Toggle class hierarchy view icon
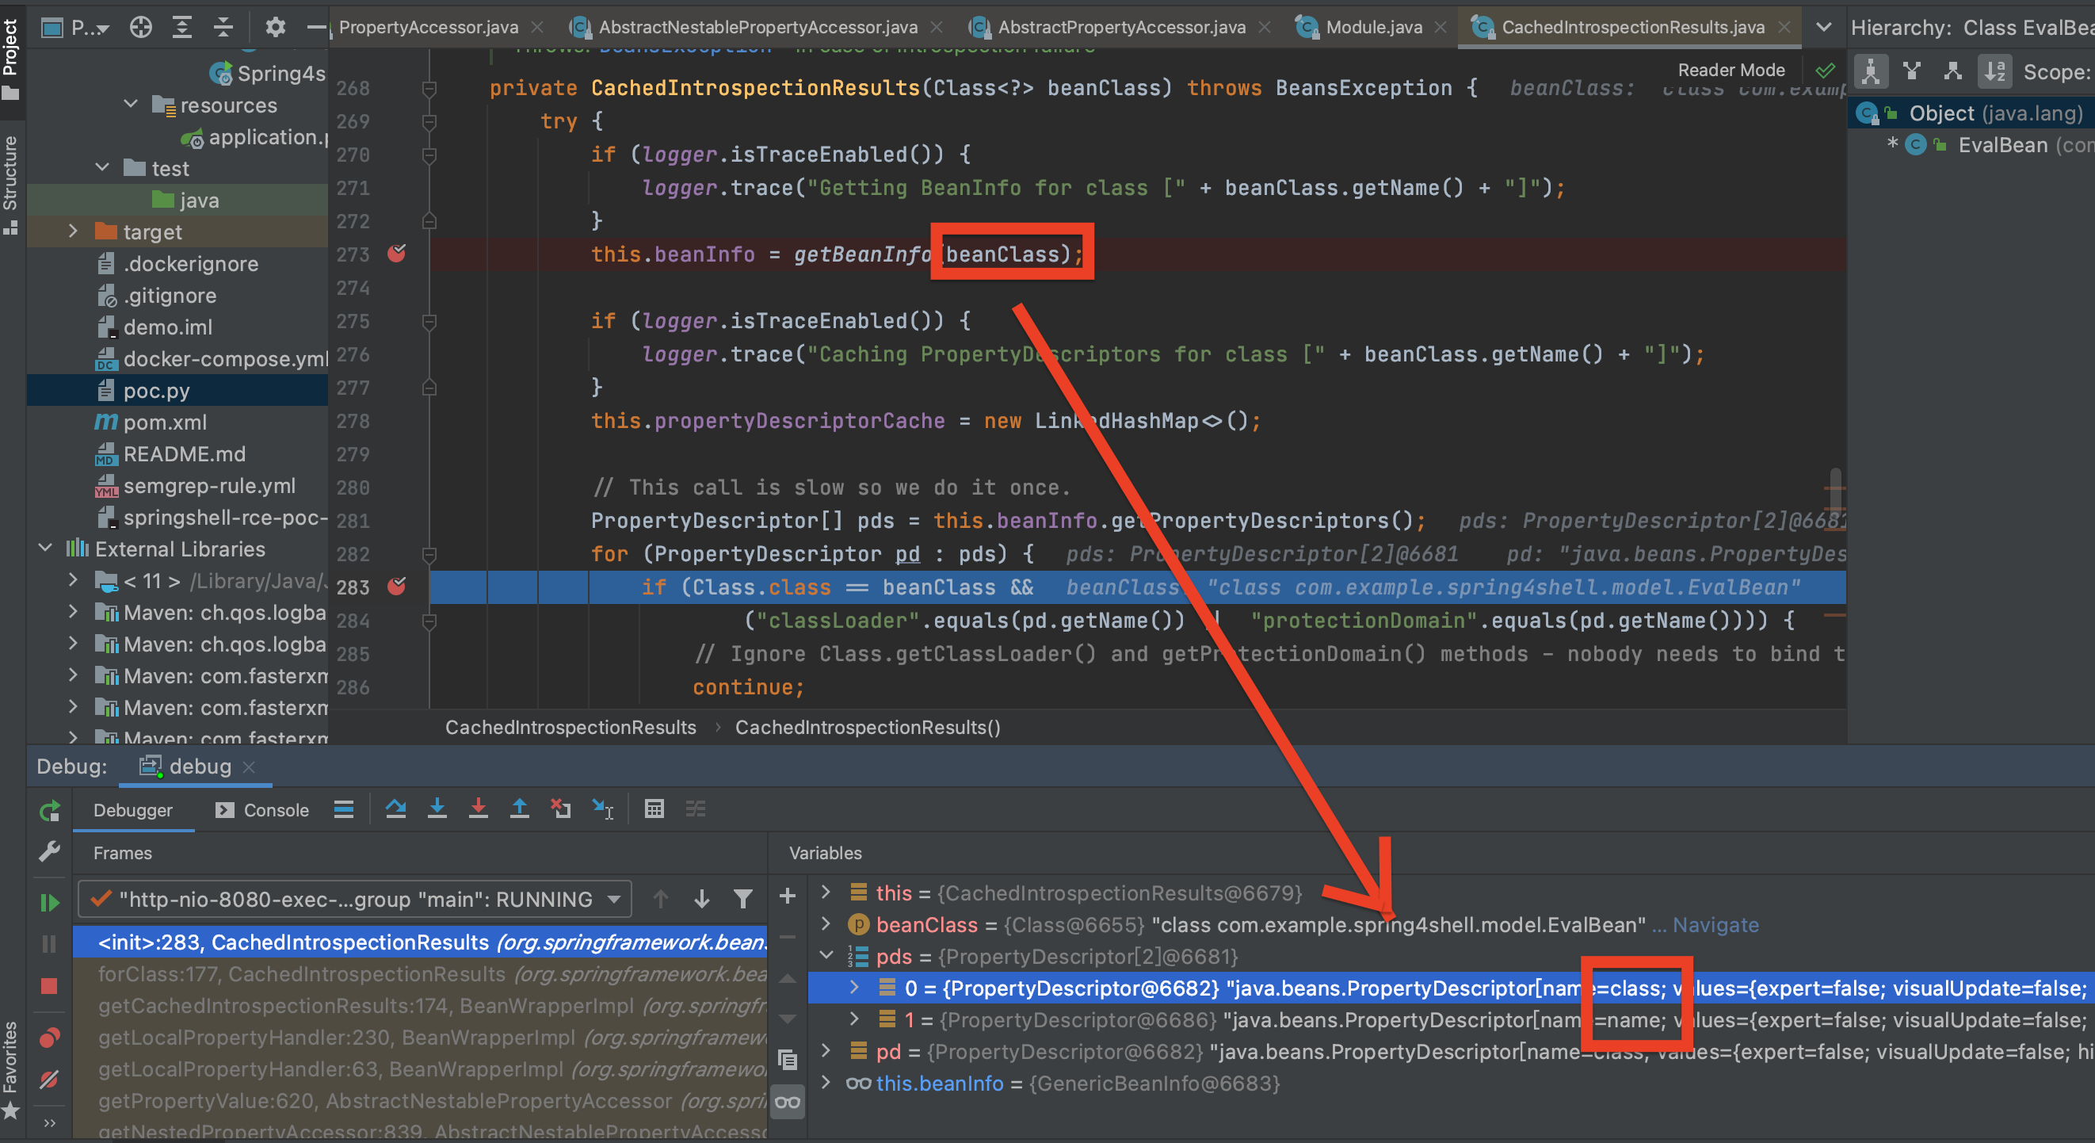Screen dimensions: 2095x1143 [x=1871, y=71]
